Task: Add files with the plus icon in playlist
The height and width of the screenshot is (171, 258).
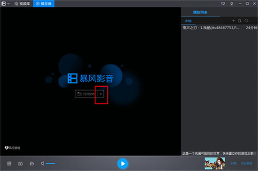Action: tap(233, 21)
